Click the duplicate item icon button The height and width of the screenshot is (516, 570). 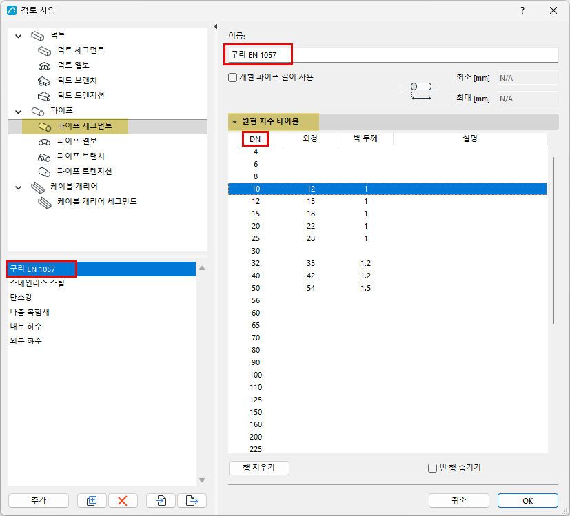pyautogui.click(x=92, y=500)
